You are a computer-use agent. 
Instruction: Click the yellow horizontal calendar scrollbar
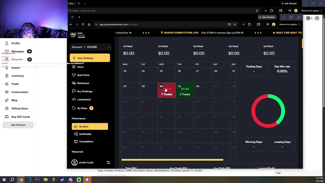[172, 160]
